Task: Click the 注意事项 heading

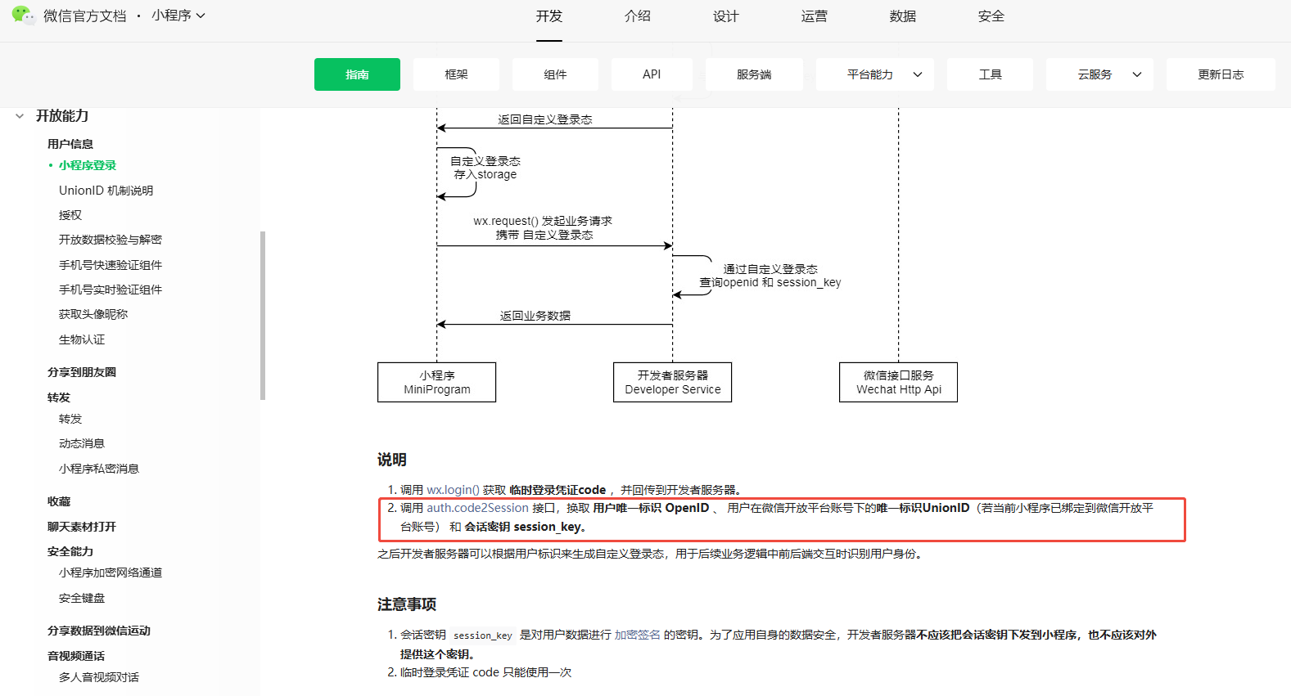Action: [x=407, y=604]
